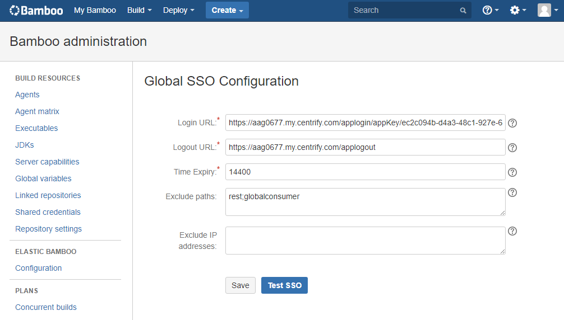
Task: Open the Create dropdown button
Action: pos(227,10)
